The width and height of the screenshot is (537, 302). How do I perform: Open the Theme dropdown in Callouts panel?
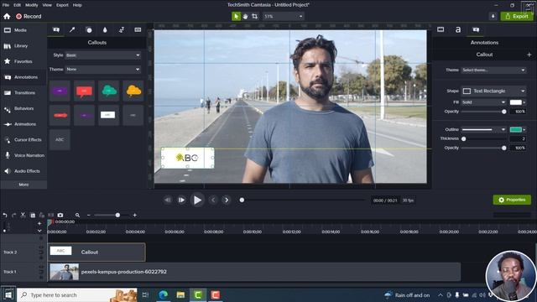[102, 69]
